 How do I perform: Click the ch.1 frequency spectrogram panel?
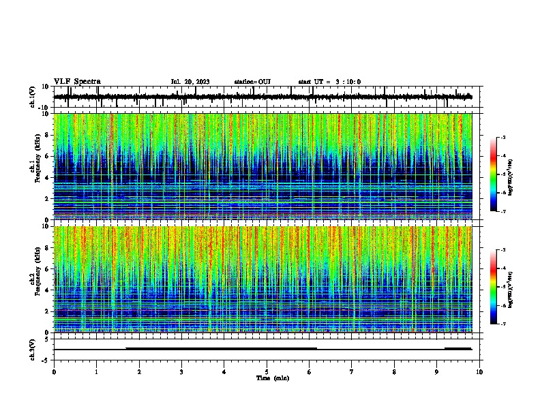click(x=263, y=166)
